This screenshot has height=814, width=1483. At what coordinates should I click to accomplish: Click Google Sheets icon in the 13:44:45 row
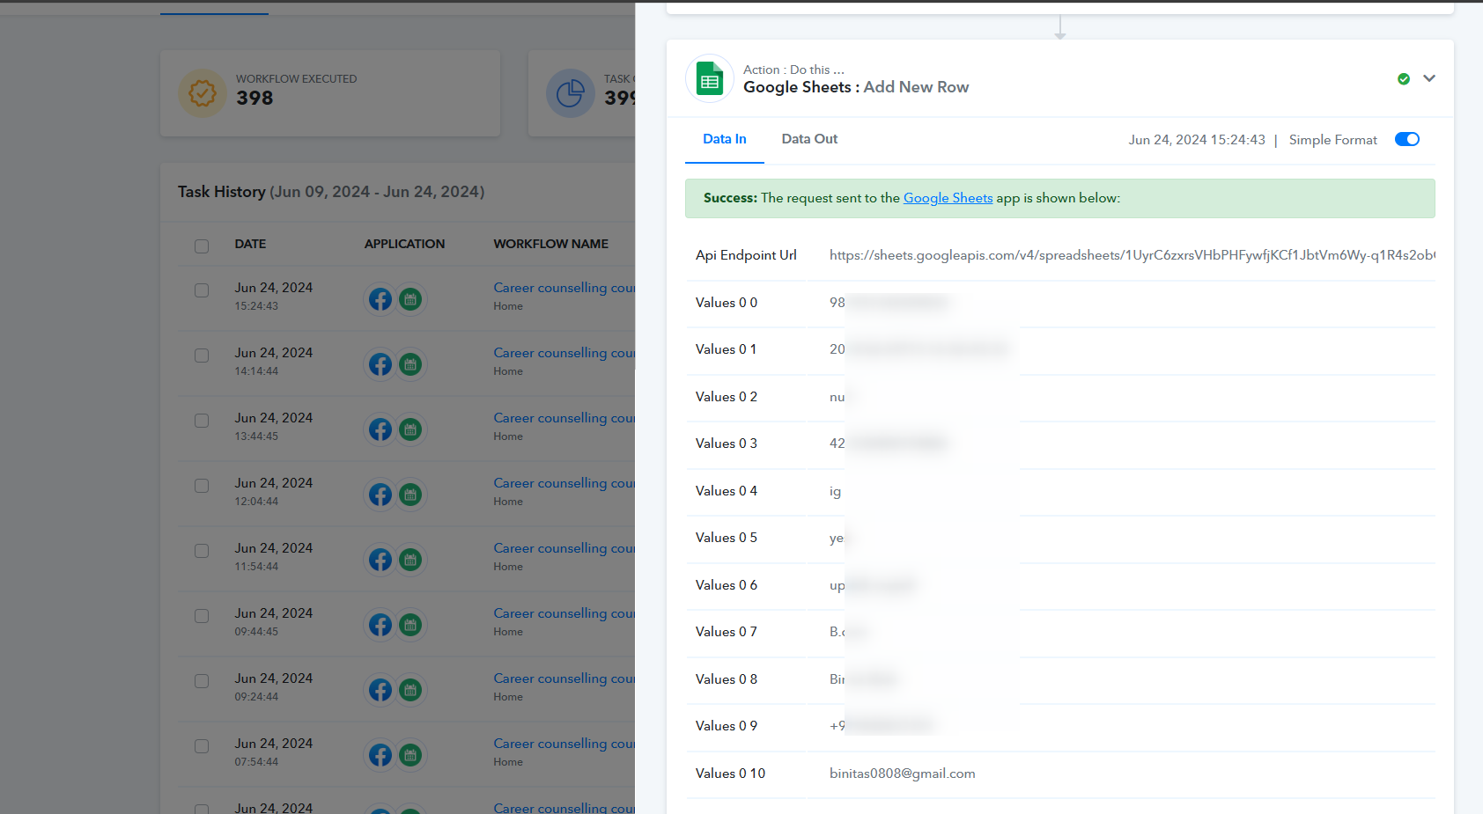point(410,429)
